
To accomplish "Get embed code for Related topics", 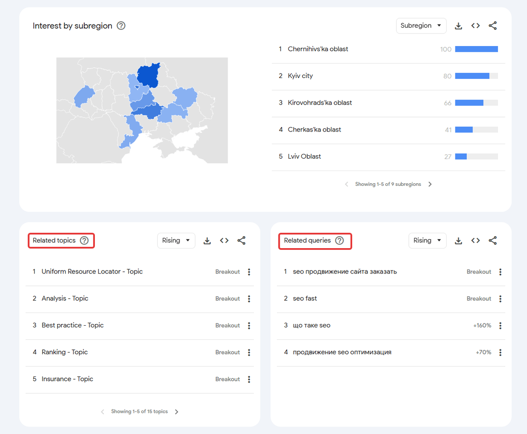I will click(224, 241).
